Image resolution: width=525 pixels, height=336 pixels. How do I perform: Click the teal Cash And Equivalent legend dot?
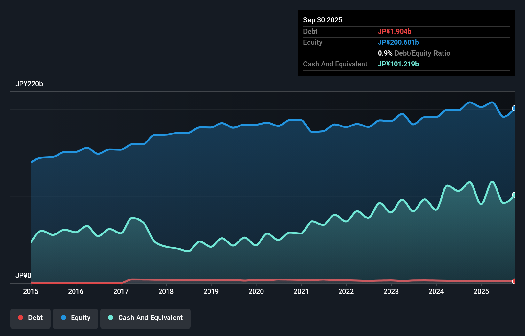[110, 318]
